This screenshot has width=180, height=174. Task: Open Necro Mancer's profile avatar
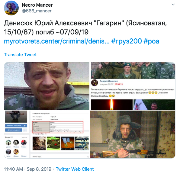pos(11,8)
